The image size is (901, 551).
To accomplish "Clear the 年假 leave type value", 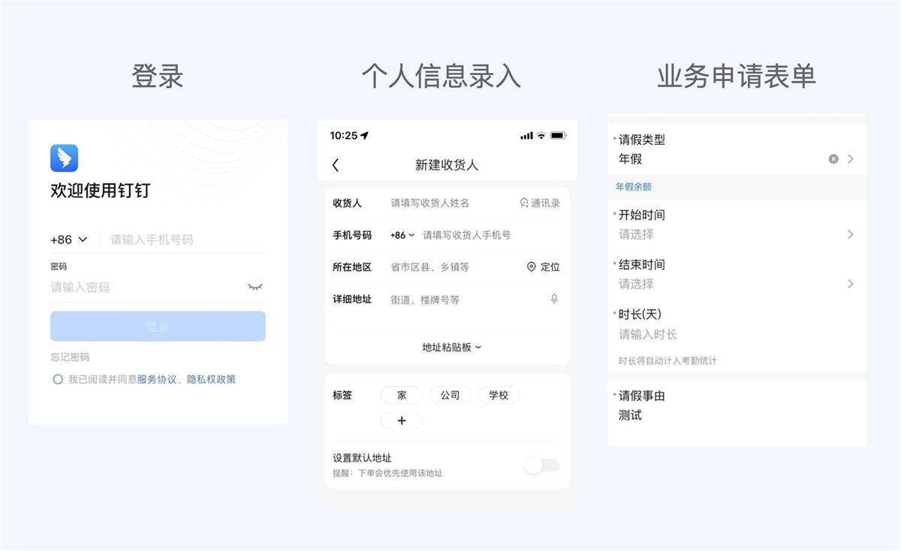I will [x=833, y=159].
